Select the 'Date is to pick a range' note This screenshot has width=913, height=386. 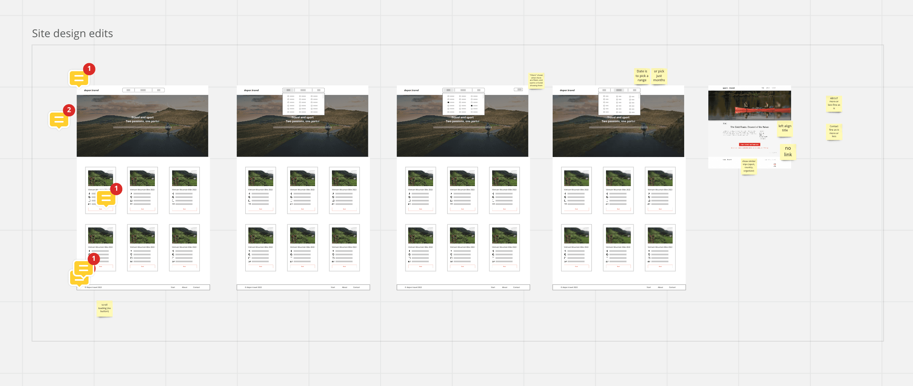tap(642, 76)
